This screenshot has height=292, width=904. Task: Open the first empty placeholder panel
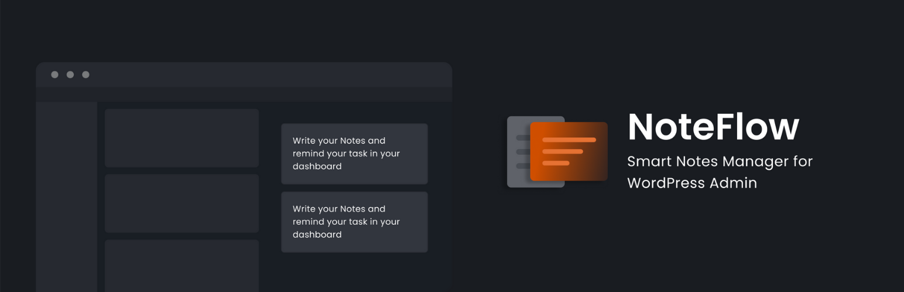click(x=182, y=138)
